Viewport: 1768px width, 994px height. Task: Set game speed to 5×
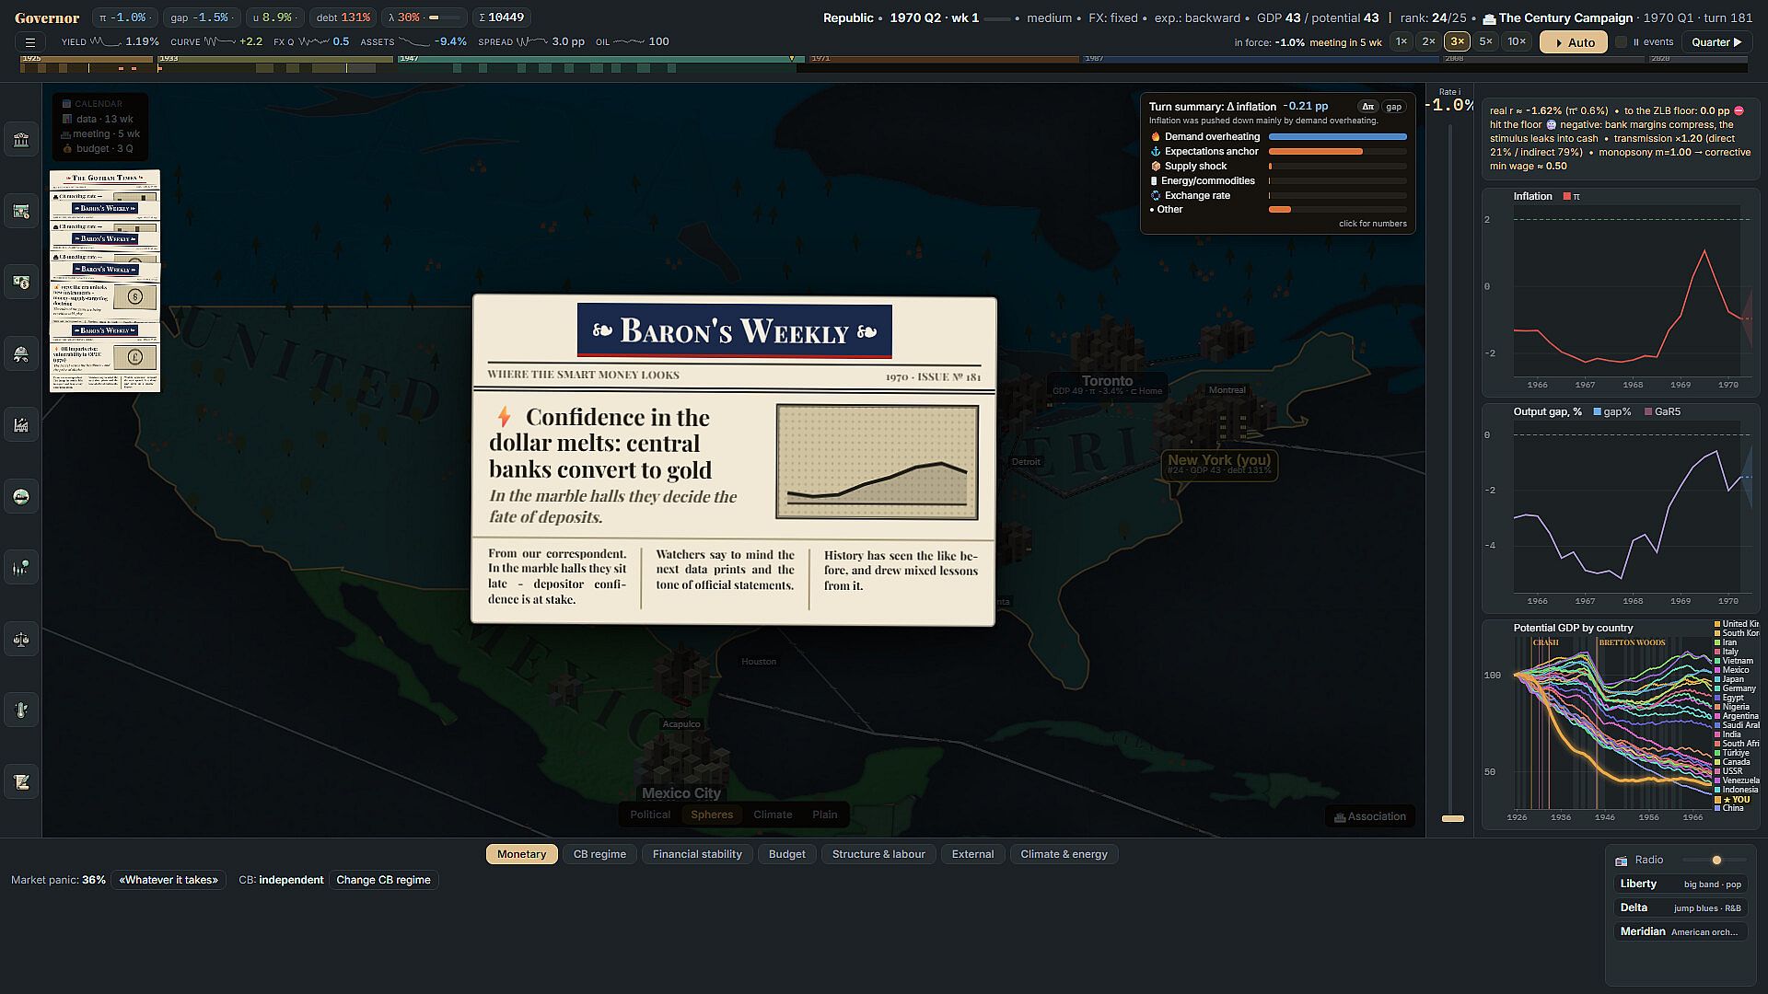(x=1485, y=41)
